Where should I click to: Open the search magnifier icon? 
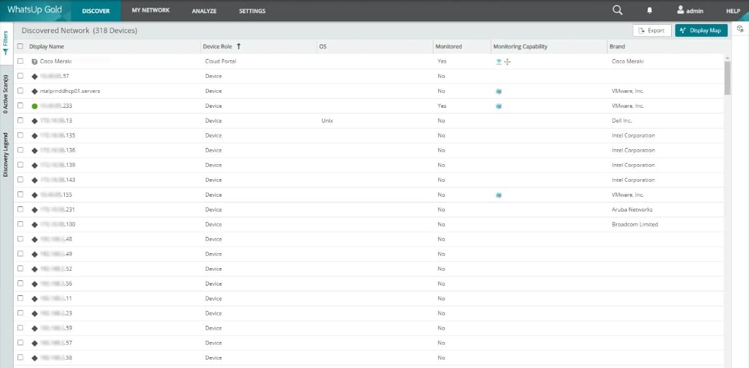(x=617, y=10)
